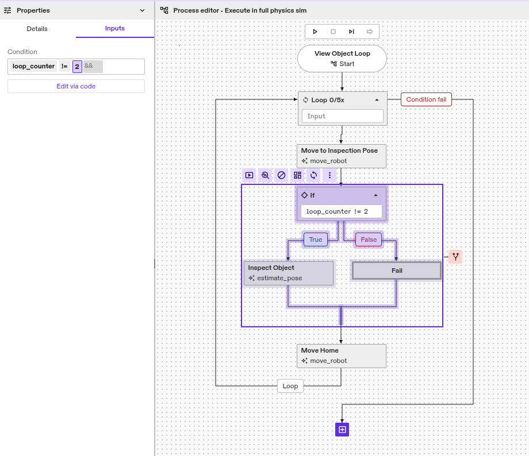Click the disable (circle-slash) icon
The image size is (529, 456).
[x=281, y=175]
